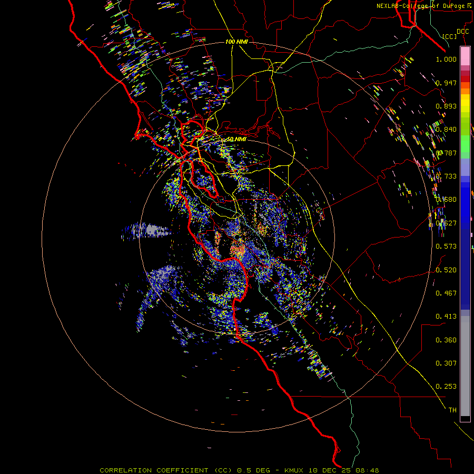474x474 pixels.
Task: Click the "100 NMI" range ring label
Action: [x=236, y=42]
